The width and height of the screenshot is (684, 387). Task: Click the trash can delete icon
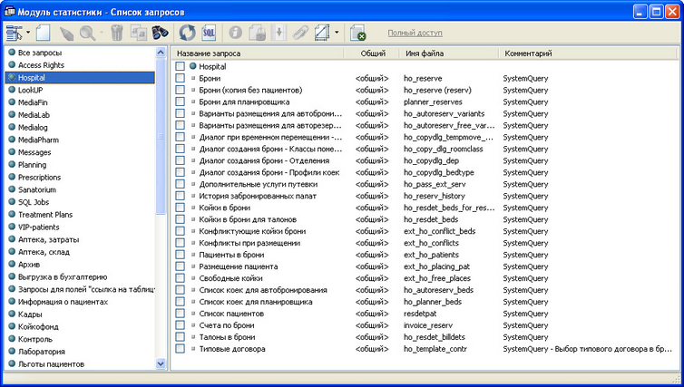[117, 33]
